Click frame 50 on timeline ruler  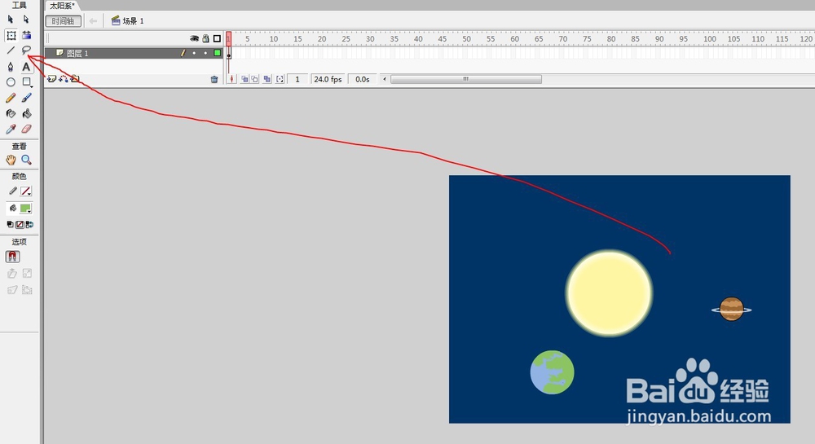[467, 38]
